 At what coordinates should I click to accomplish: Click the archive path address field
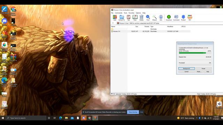click(x=169, y=23)
